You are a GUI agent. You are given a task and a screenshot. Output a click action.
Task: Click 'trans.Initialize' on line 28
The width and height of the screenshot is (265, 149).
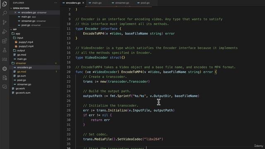pyautogui.click(x=112, y=111)
